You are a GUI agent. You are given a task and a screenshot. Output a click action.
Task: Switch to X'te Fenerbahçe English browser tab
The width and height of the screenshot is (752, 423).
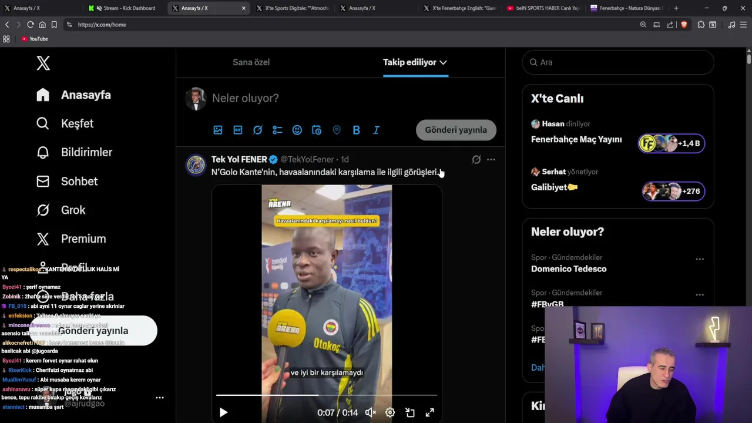tap(459, 8)
